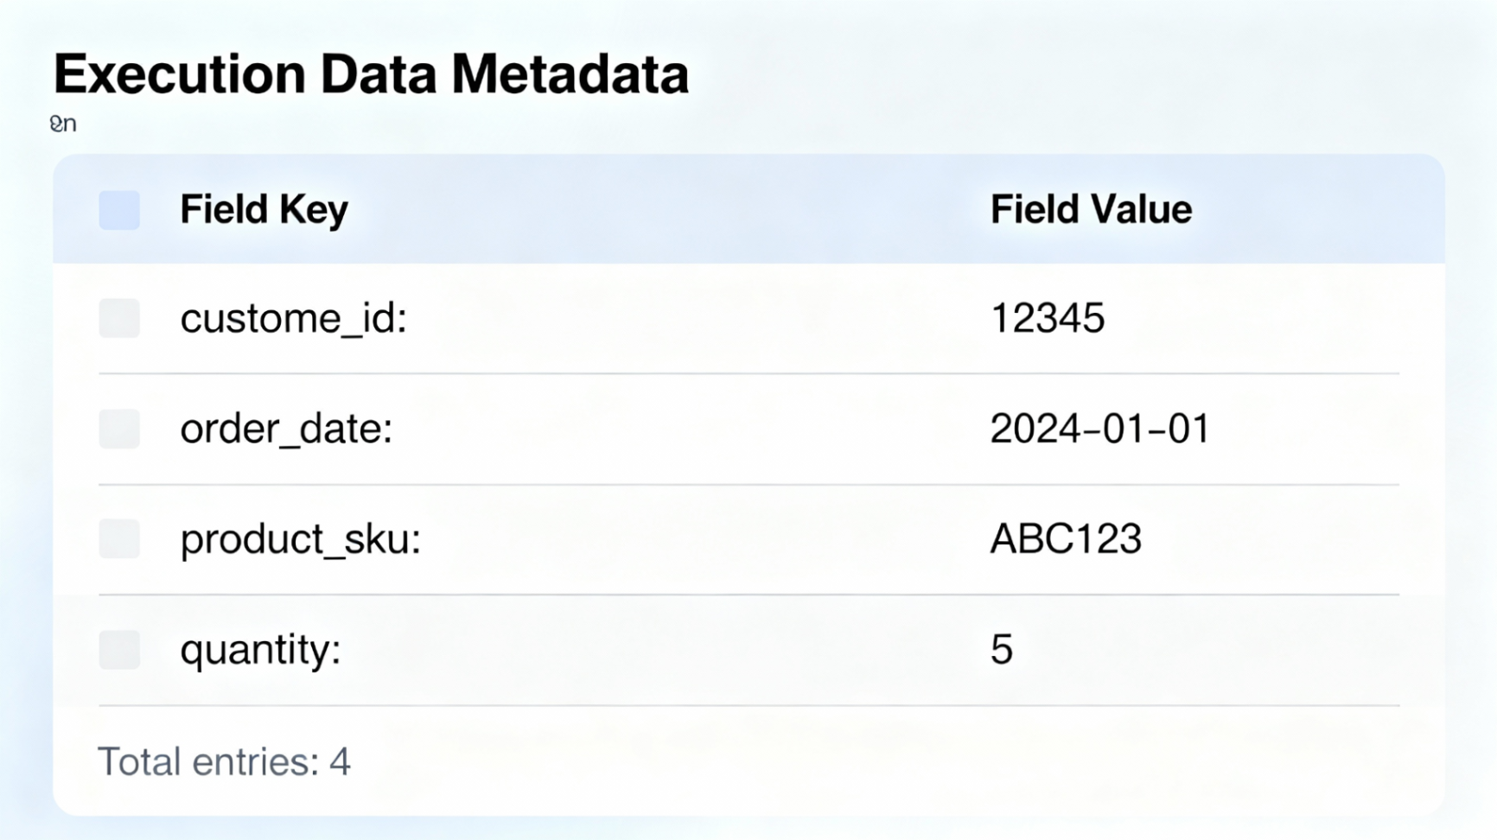The image size is (1497, 840).
Task: Select the order_date row checkbox
Action: click(119, 430)
